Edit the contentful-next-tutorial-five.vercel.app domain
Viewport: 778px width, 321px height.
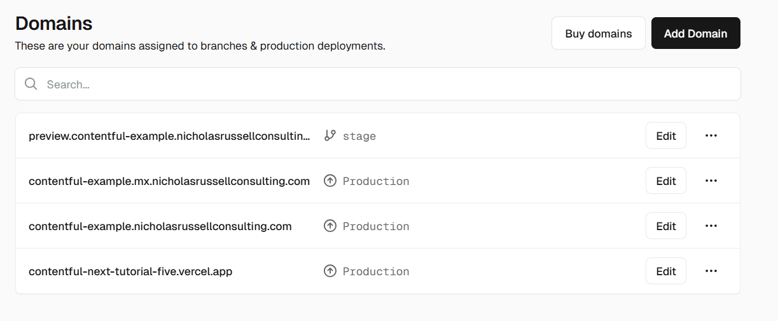[x=665, y=271]
